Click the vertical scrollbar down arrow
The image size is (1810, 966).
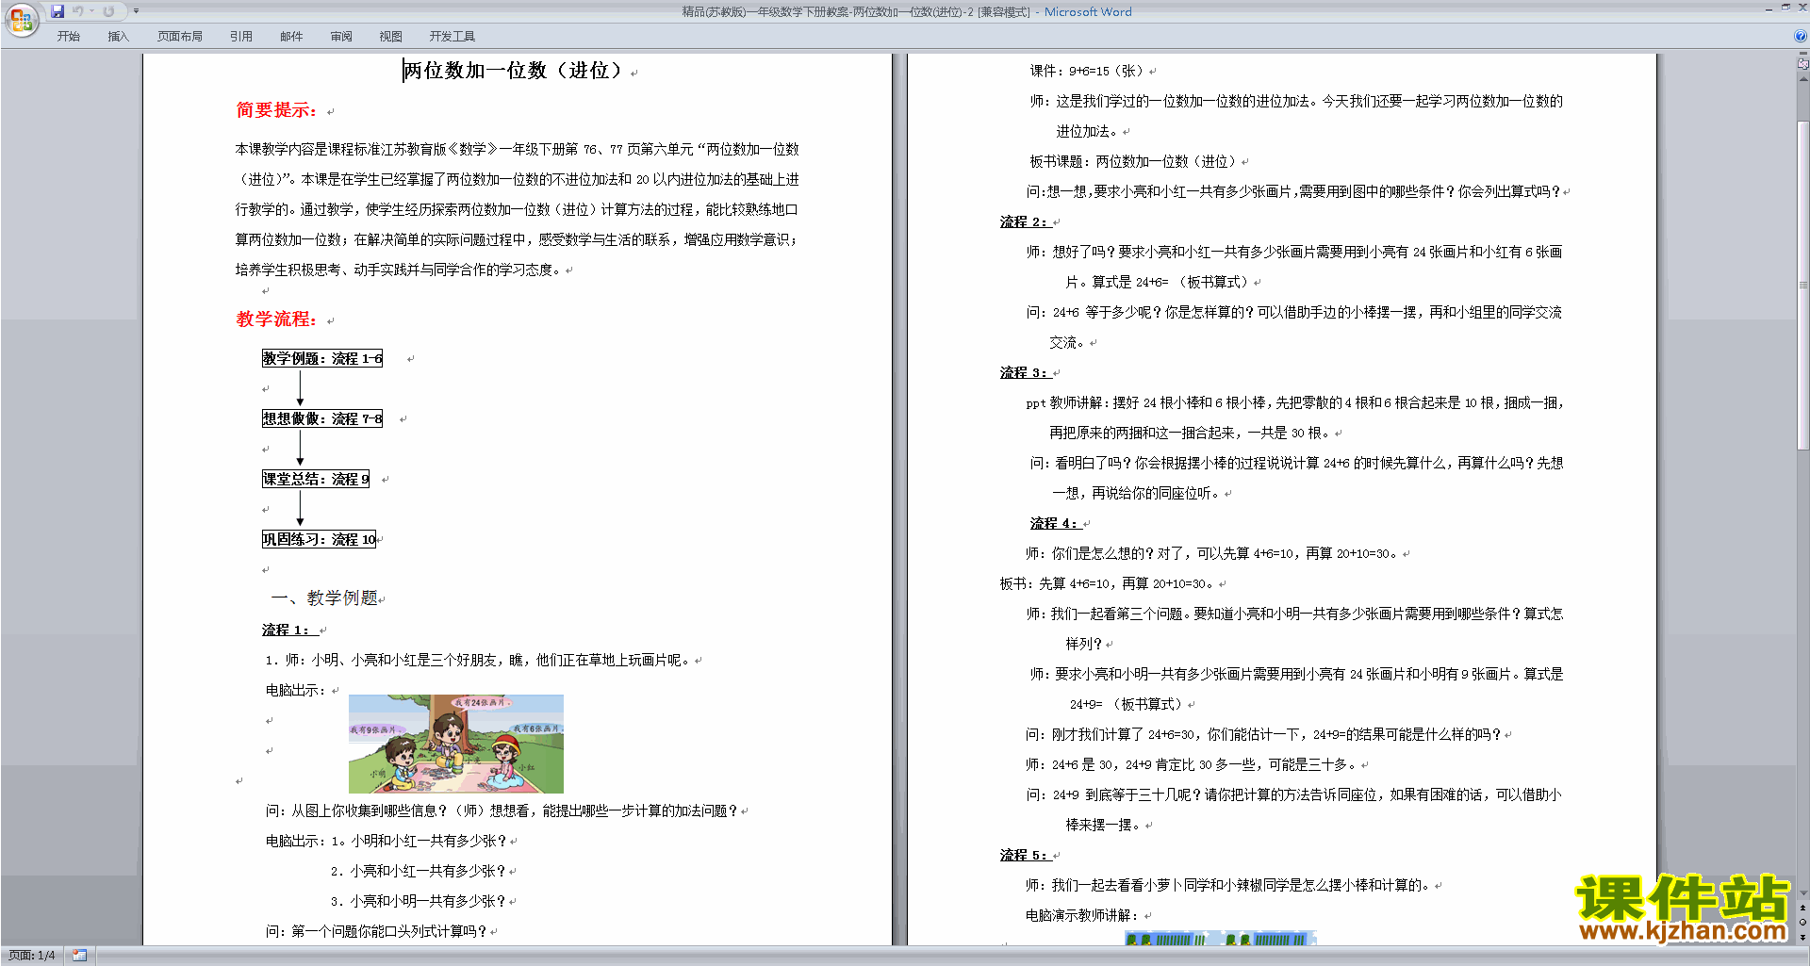pos(1803,892)
